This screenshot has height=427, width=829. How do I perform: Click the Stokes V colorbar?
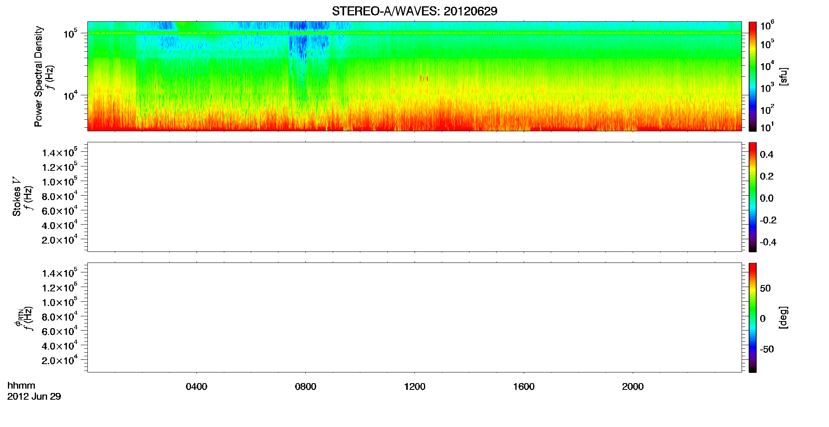[x=753, y=197]
